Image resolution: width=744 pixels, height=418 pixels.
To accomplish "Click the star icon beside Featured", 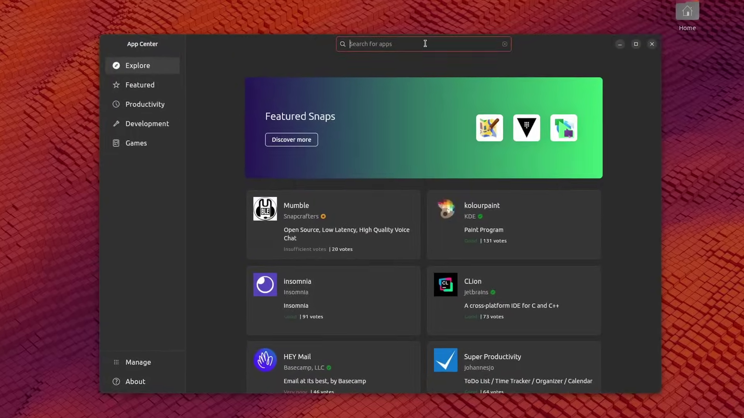I will pos(116,85).
